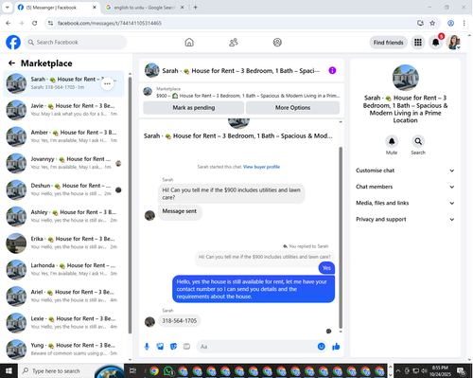473x378 pixels.
Task: Open Ariel house for rent chat
Action: click(63, 296)
